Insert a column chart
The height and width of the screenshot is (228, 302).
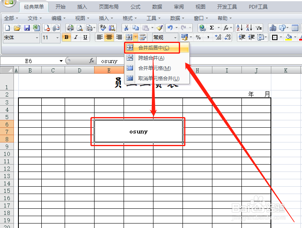click(x=273, y=28)
